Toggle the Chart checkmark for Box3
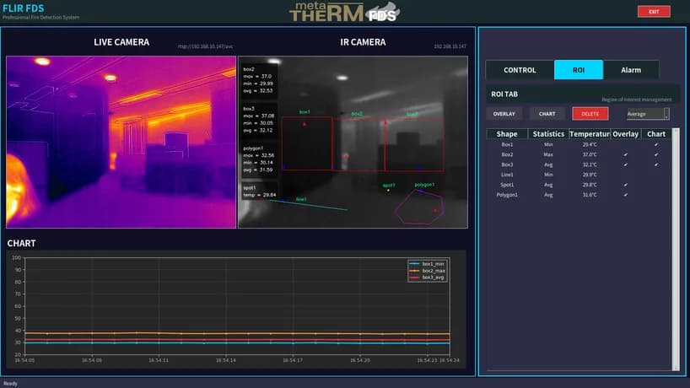 click(656, 164)
